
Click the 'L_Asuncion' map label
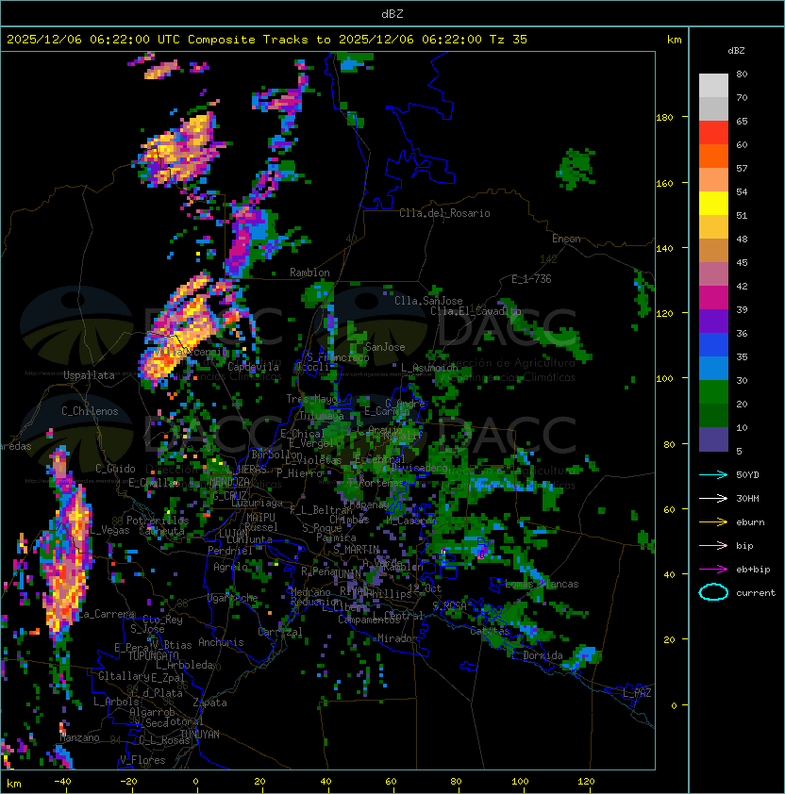(429, 368)
